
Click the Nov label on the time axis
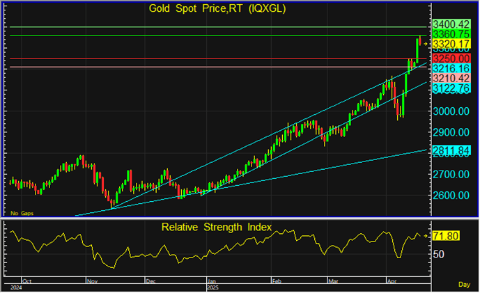(x=92, y=280)
